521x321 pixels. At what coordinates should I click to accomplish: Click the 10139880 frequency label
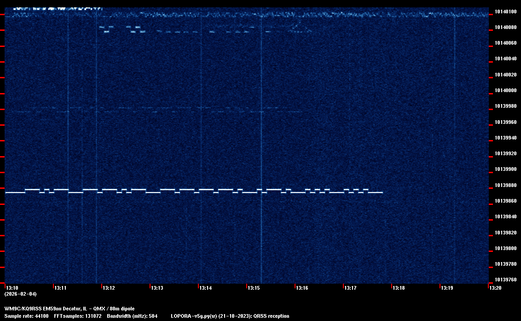[505, 185]
